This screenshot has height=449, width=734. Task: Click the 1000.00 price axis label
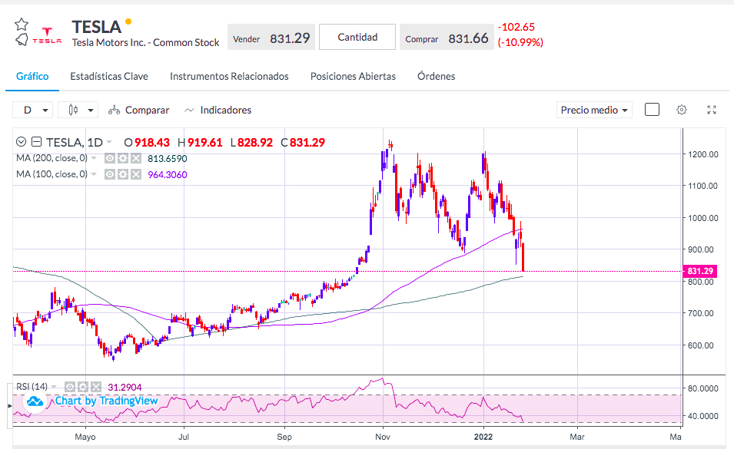coord(702,218)
